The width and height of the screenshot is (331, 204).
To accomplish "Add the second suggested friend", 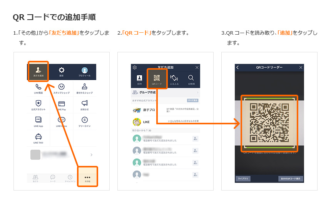I will tap(196, 151).
